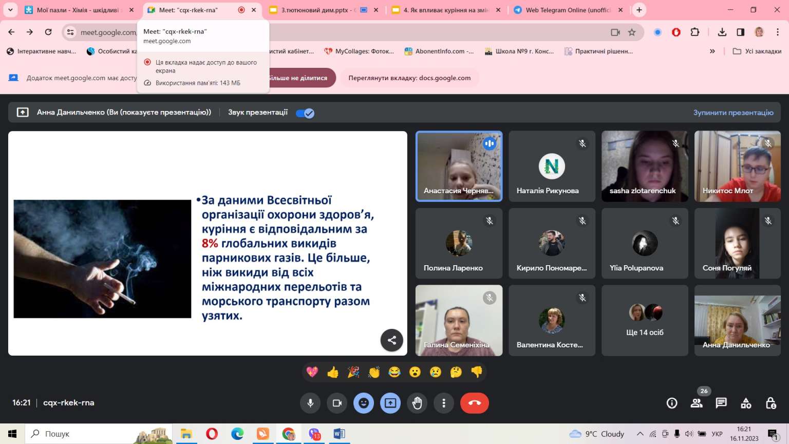Open browser downloads icon

tap(722, 32)
